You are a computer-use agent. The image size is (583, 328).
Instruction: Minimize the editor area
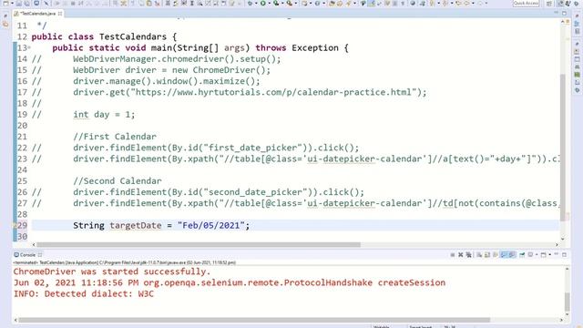[557, 13]
